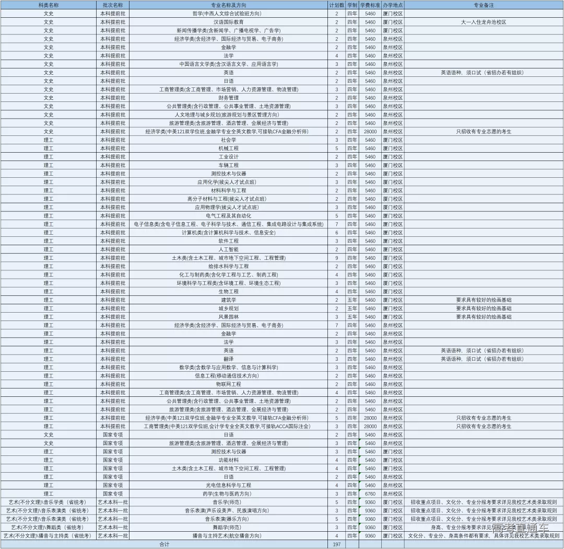
Task: Select the 计划数 column header
Action: coord(336,5)
